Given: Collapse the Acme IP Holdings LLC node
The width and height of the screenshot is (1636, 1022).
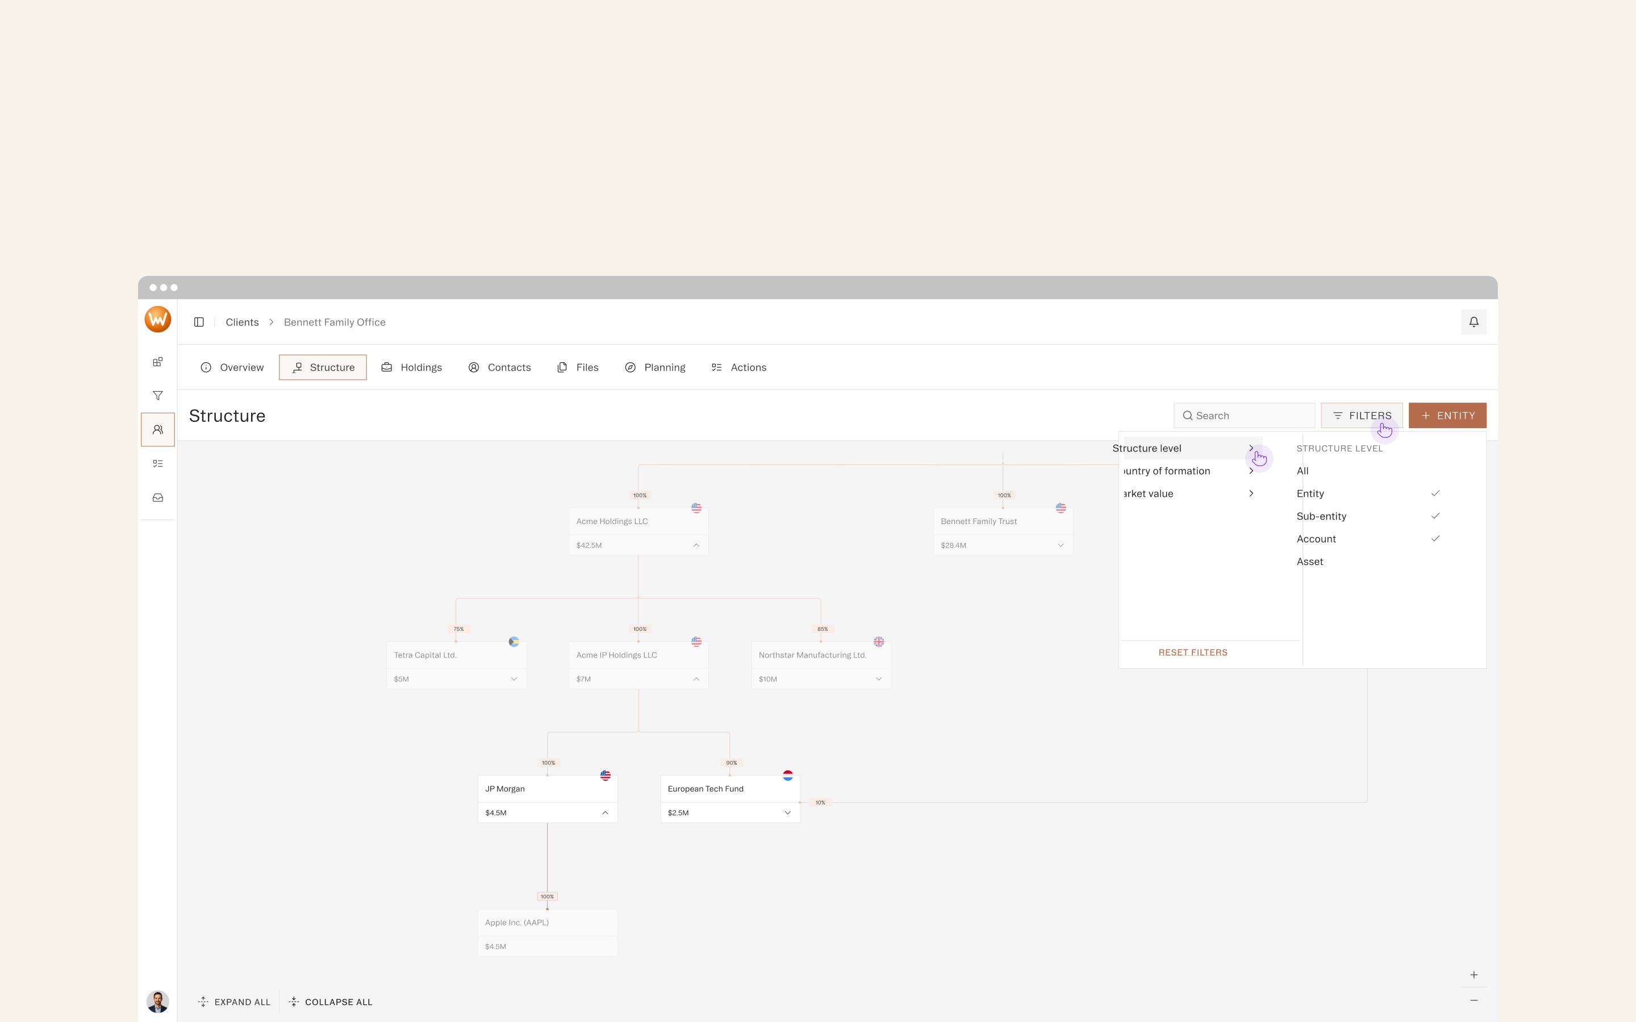Looking at the screenshot, I should (x=696, y=679).
